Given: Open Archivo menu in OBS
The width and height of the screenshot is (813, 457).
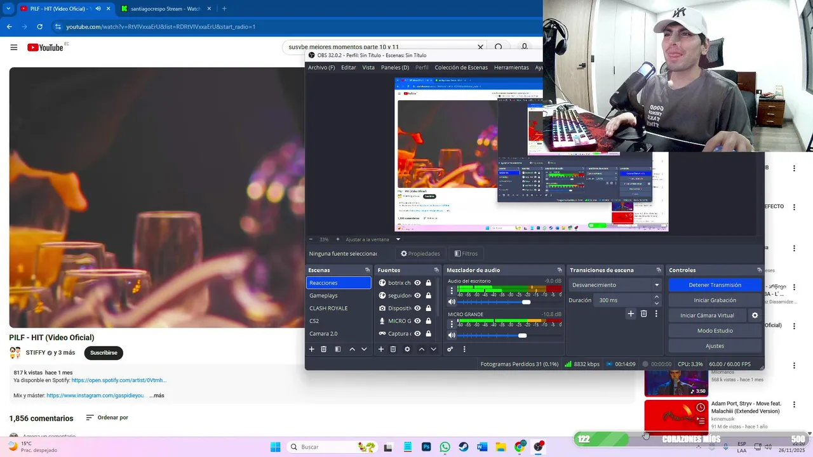Looking at the screenshot, I should (x=321, y=67).
